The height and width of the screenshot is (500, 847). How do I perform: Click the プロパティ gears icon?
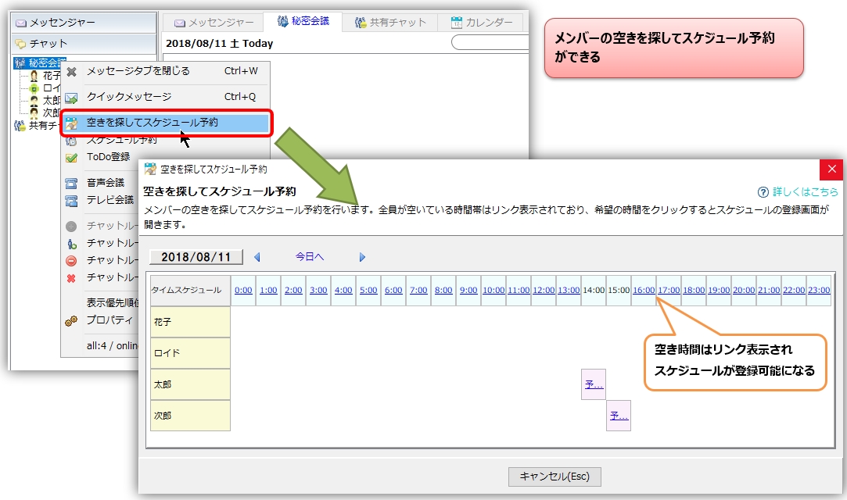(x=71, y=320)
